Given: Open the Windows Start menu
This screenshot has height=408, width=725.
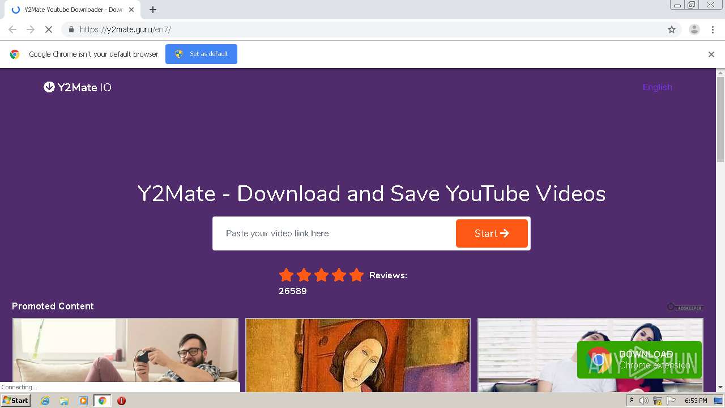Looking at the screenshot, I should 16,401.
